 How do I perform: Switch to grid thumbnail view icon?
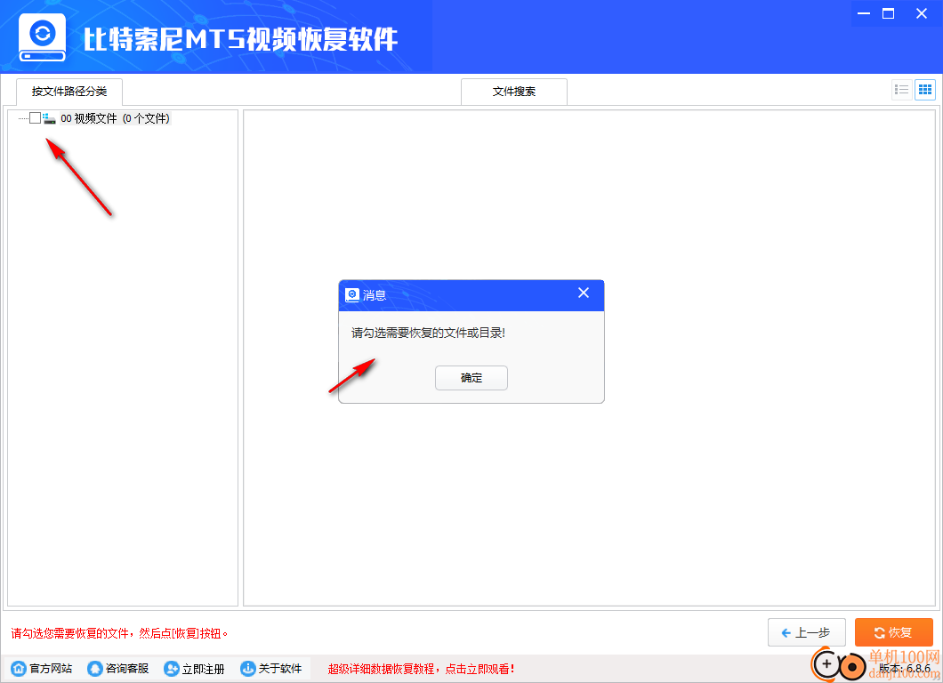point(925,90)
